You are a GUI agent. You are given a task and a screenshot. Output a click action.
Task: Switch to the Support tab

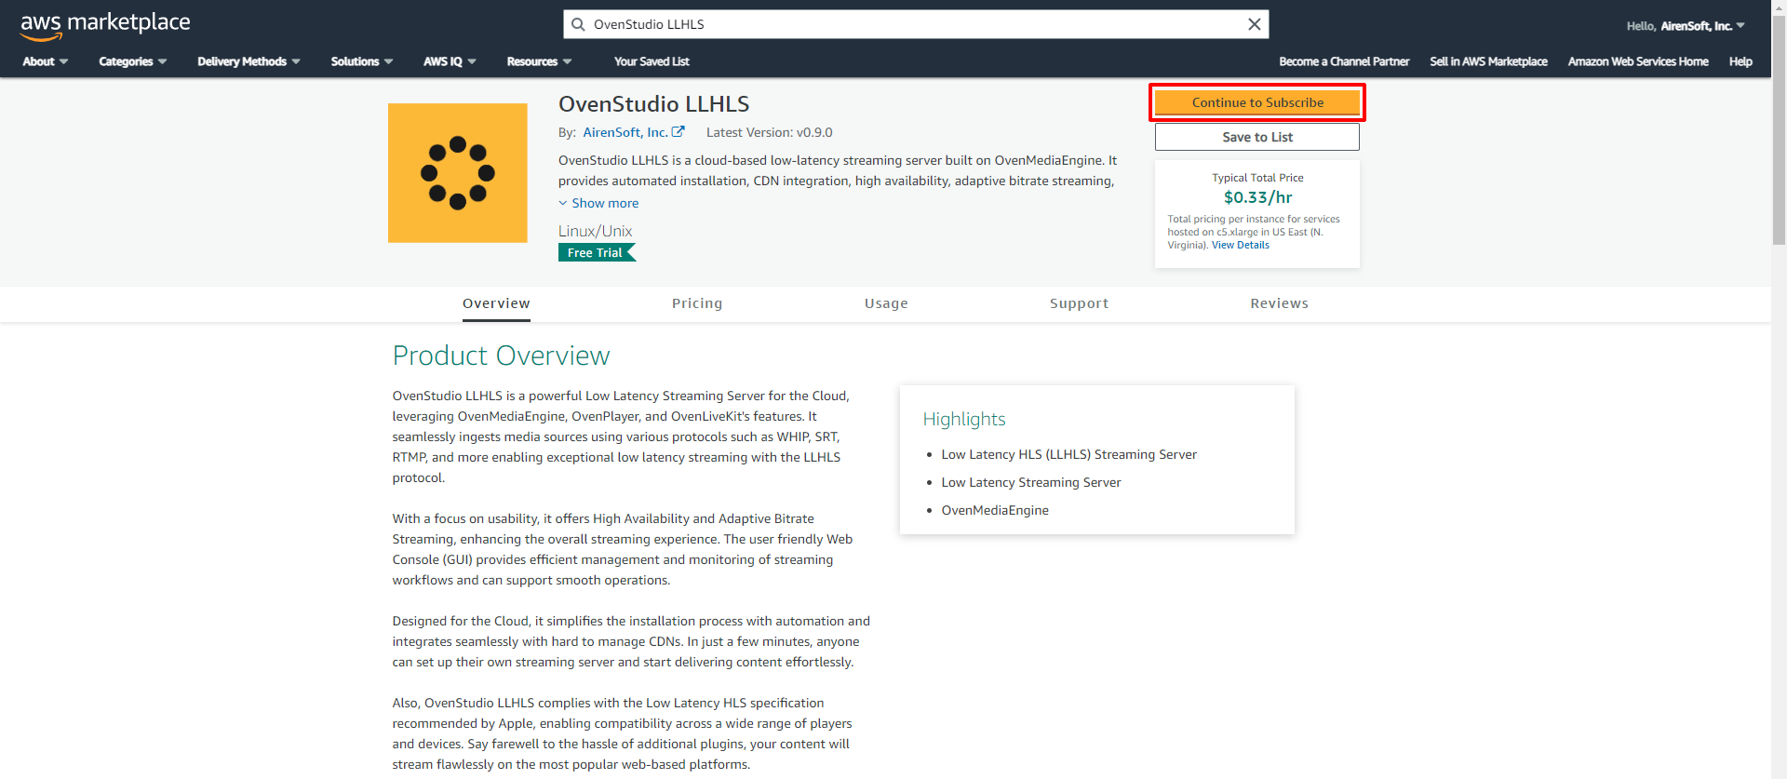tap(1079, 303)
